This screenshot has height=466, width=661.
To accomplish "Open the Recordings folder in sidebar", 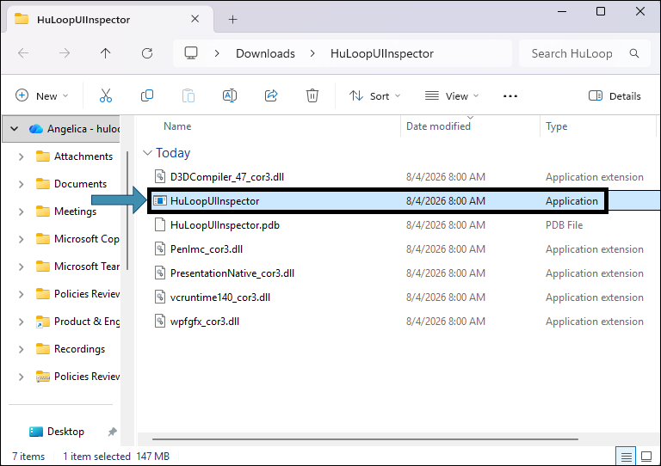I will 79,349.
